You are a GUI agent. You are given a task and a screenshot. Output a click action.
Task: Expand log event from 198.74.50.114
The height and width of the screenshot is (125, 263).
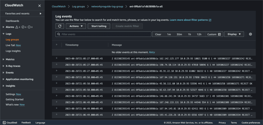click(57, 64)
